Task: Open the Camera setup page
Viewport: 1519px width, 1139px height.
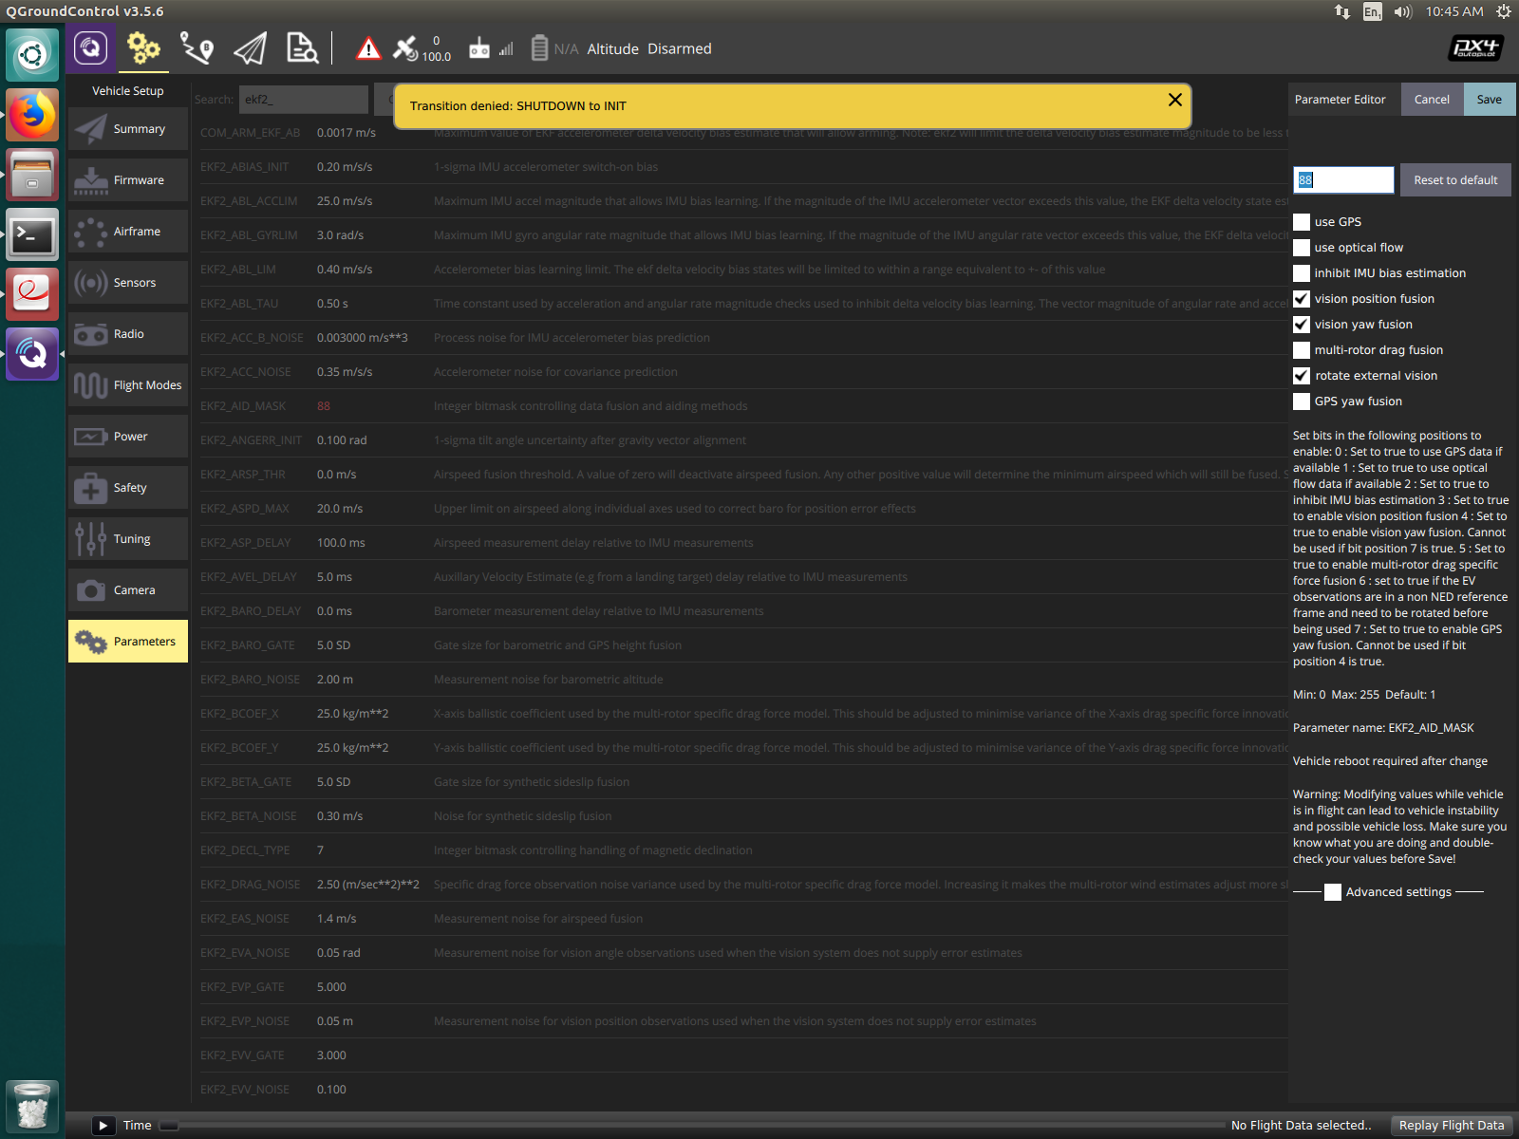Action: 127,589
